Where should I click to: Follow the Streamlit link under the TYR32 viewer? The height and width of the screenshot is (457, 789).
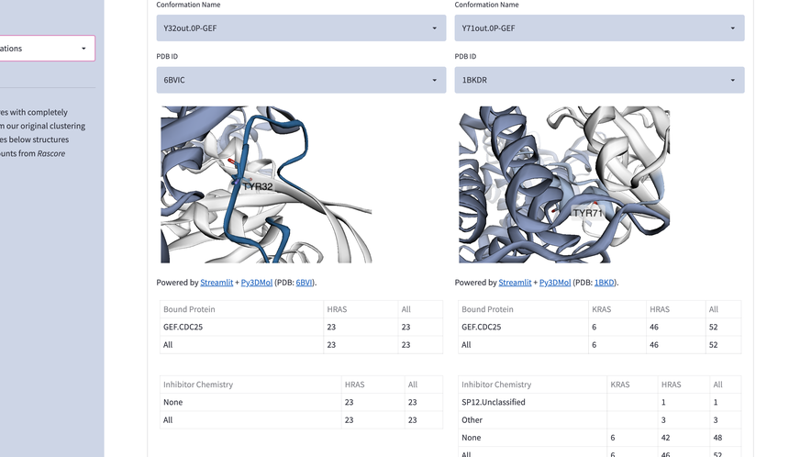click(x=217, y=283)
